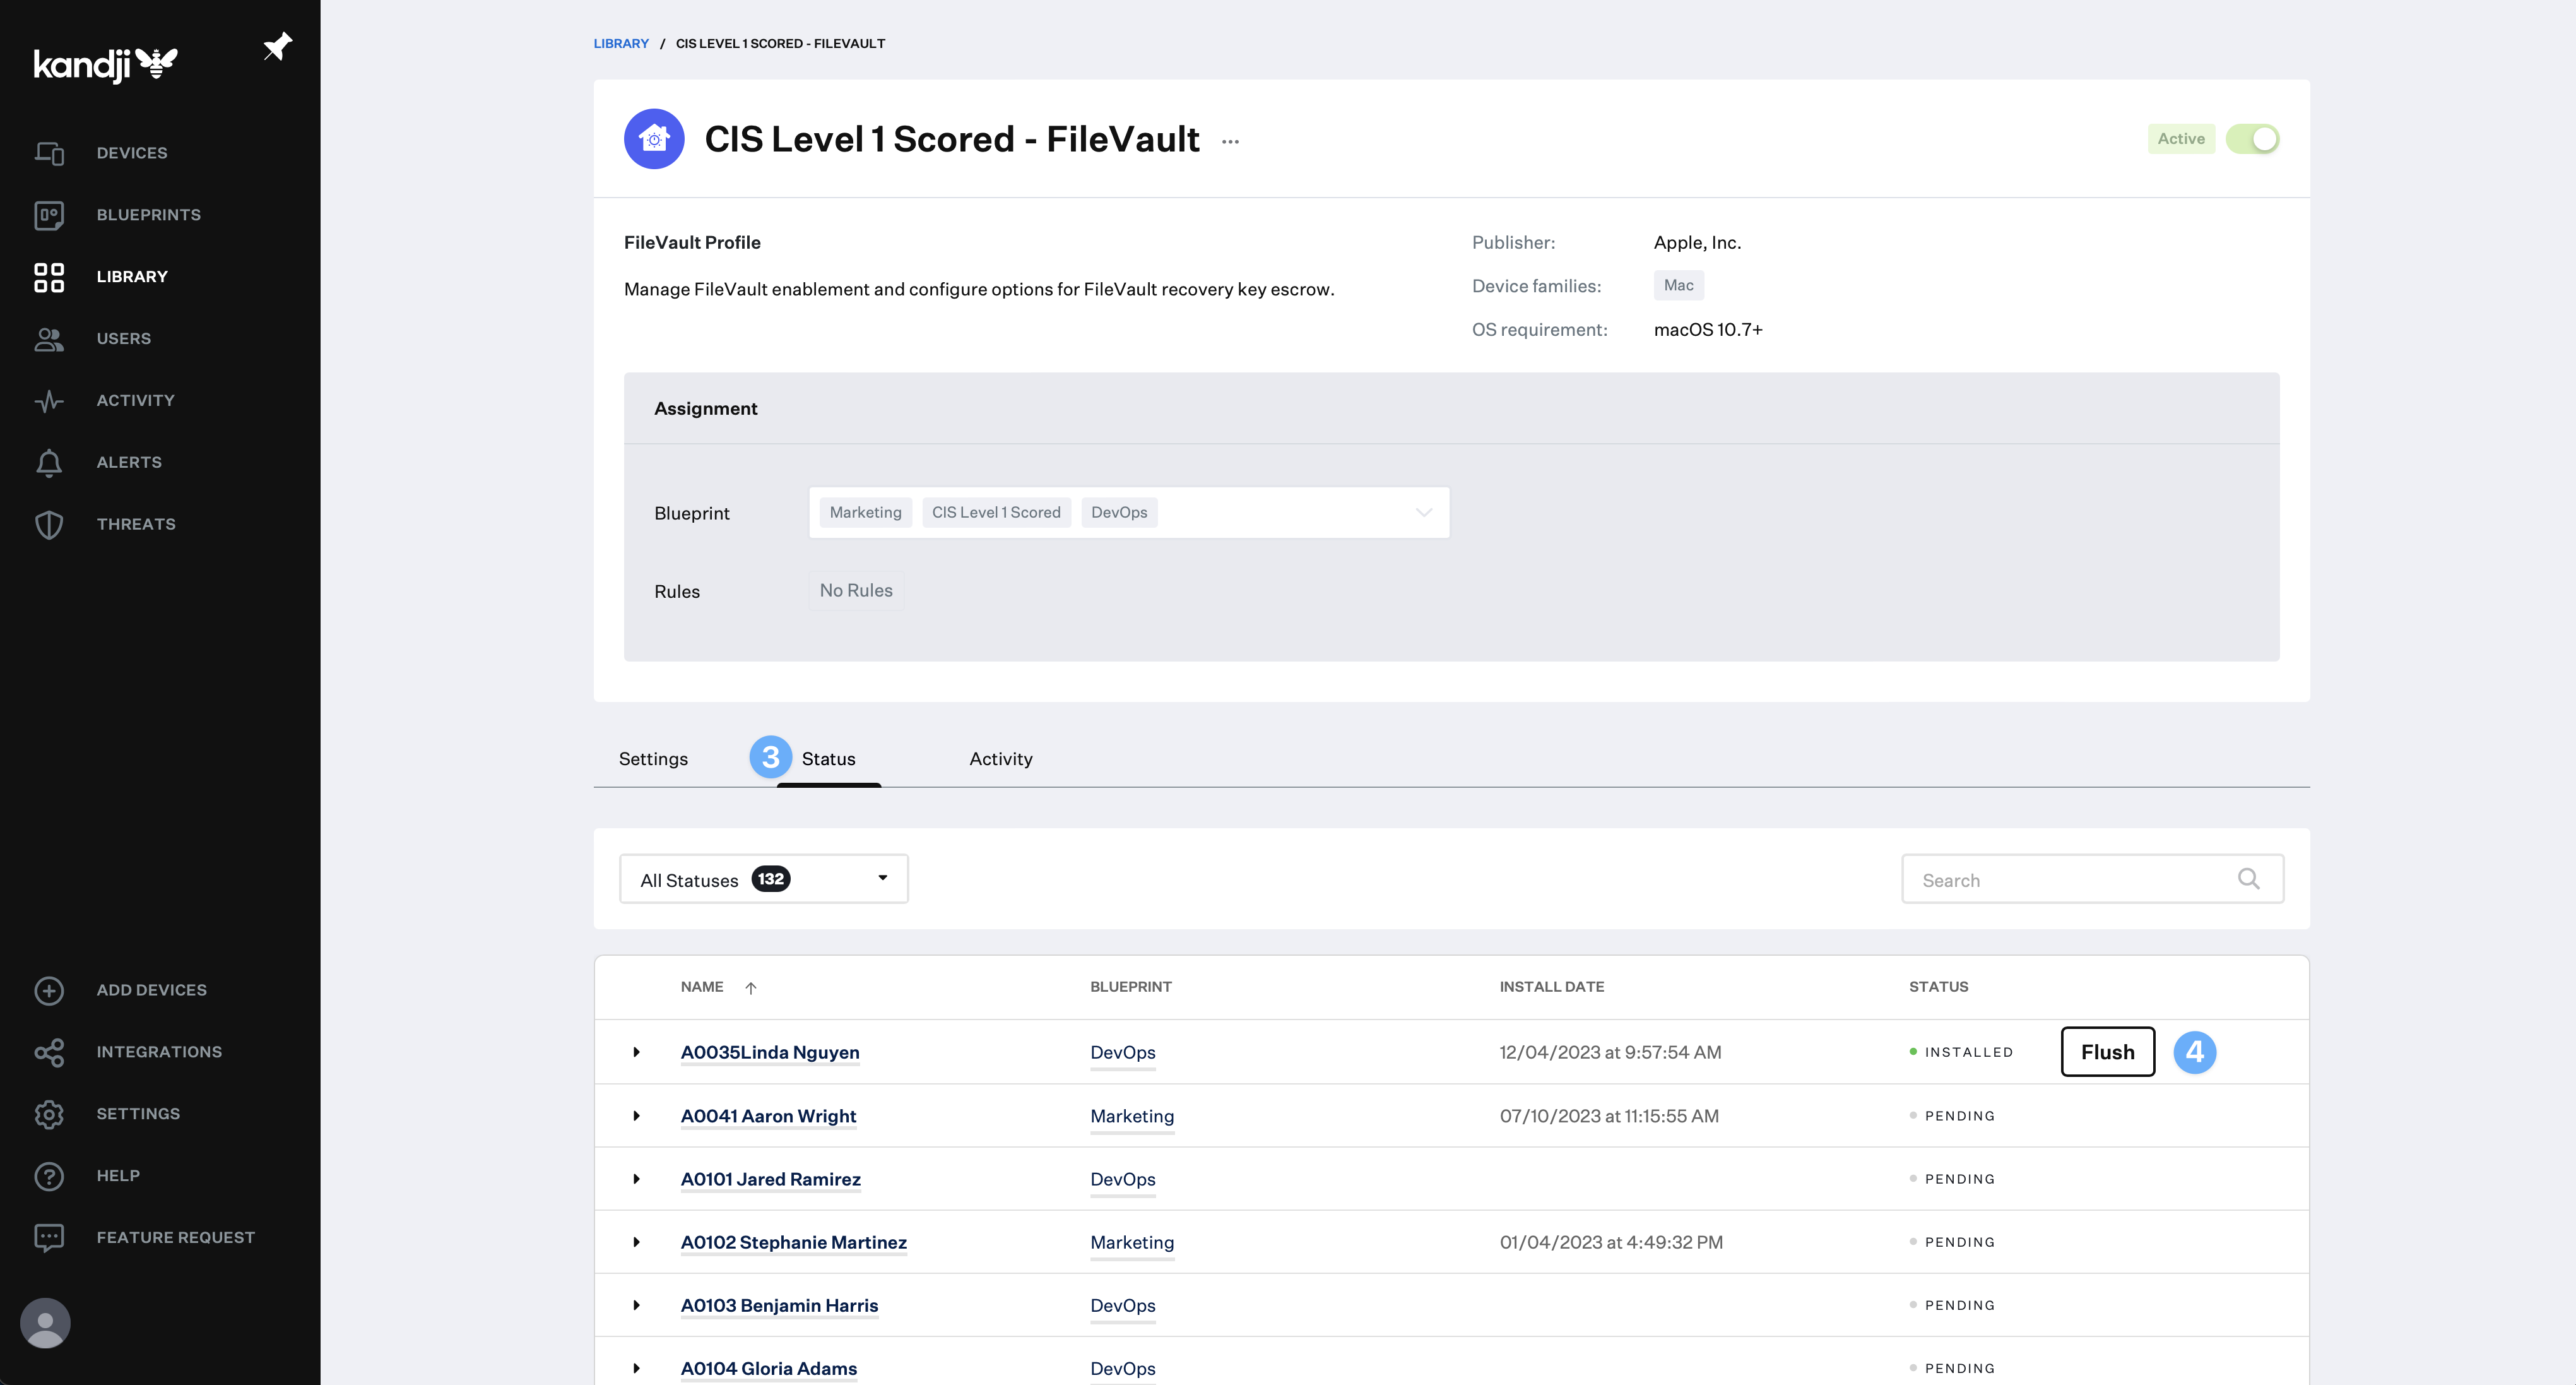Expand the A0035Linda Nguyen row

[x=636, y=1052]
